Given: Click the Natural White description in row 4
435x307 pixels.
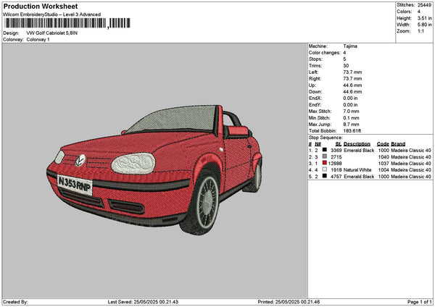Looking at the screenshot, I should pos(357,170).
